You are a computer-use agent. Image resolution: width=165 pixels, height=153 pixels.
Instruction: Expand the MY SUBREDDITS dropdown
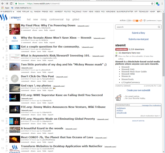click(x=7, y=12)
